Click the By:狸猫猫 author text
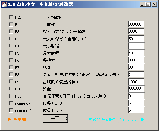The width and height of the screenshot is (159, 131). coord(17,120)
